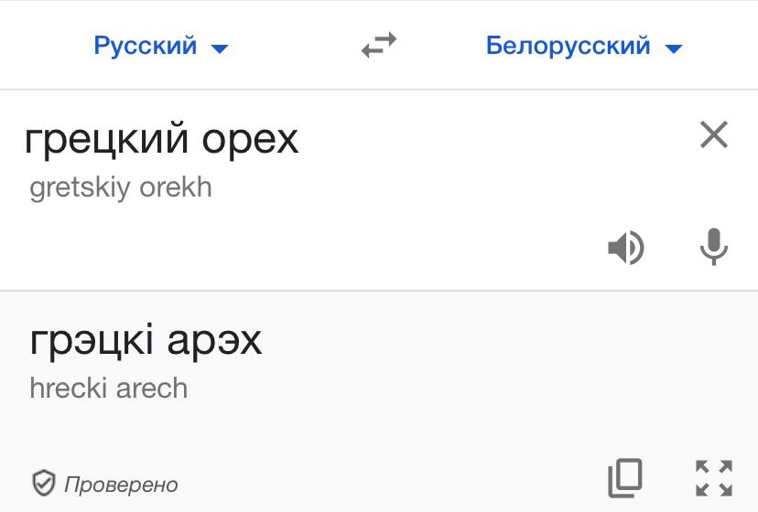Click the verified shield icon

(44, 483)
